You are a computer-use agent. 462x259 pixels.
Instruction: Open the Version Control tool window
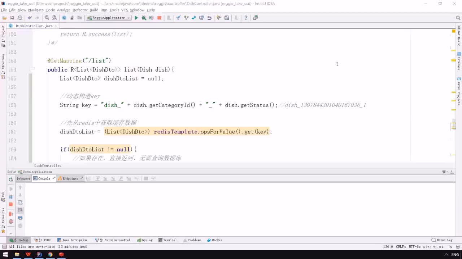[113, 240]
